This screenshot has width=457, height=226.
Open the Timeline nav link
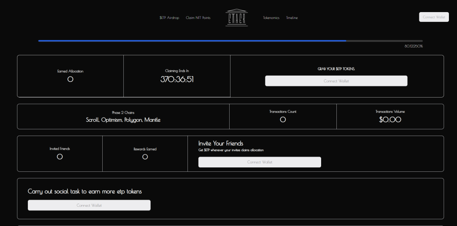tap(292, 18)
